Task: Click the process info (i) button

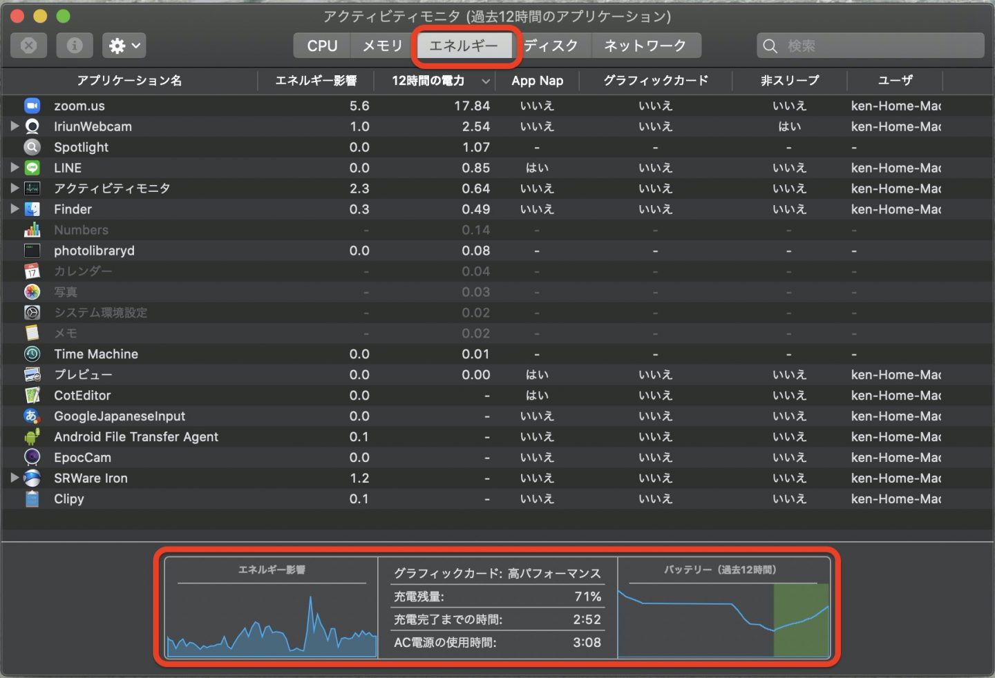Action: (x=75, y=46)
